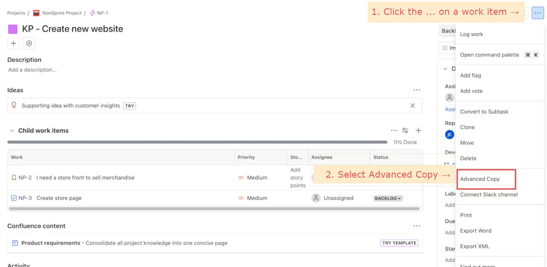Click the Unassigned avatar for NP-3
547x267 pixels.
click(316, 198)
